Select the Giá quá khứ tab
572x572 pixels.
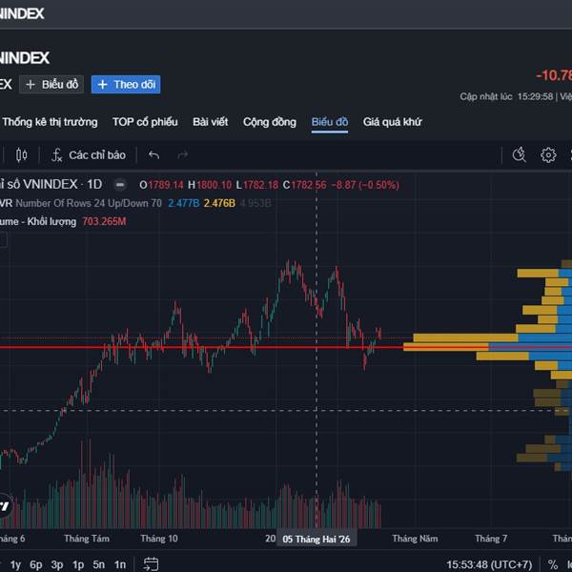pyautogui.click(x=392, y=122)
